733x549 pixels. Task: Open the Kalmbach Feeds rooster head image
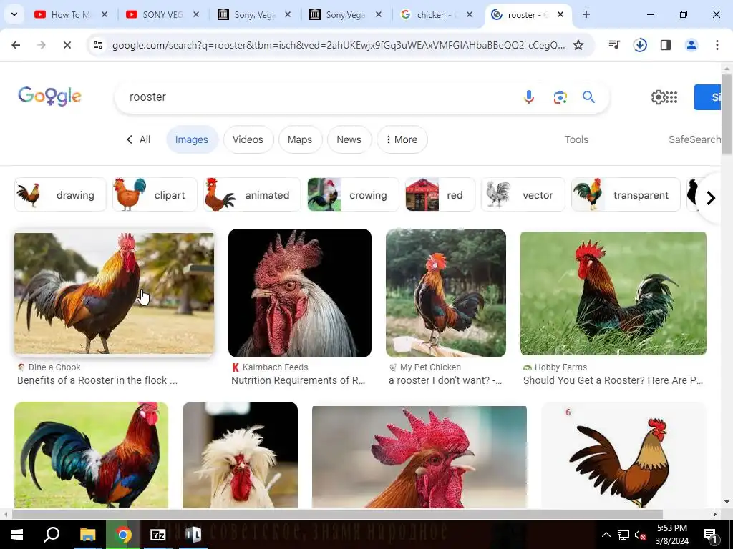click(300, 293)
